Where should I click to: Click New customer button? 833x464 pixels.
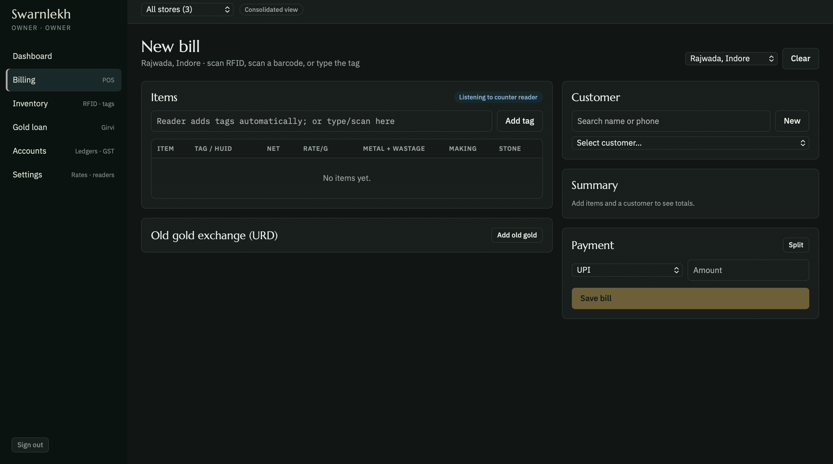tap(792, 121)
